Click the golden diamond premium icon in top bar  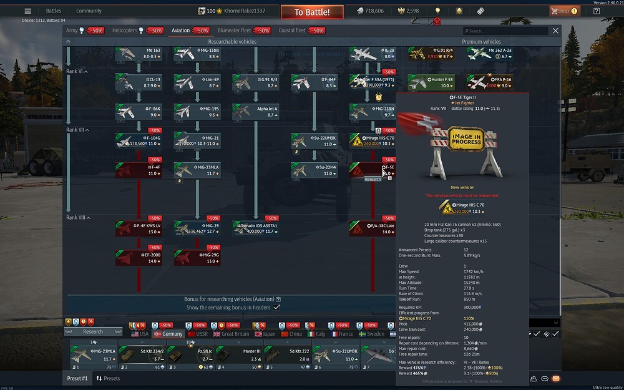pos(459,11)
